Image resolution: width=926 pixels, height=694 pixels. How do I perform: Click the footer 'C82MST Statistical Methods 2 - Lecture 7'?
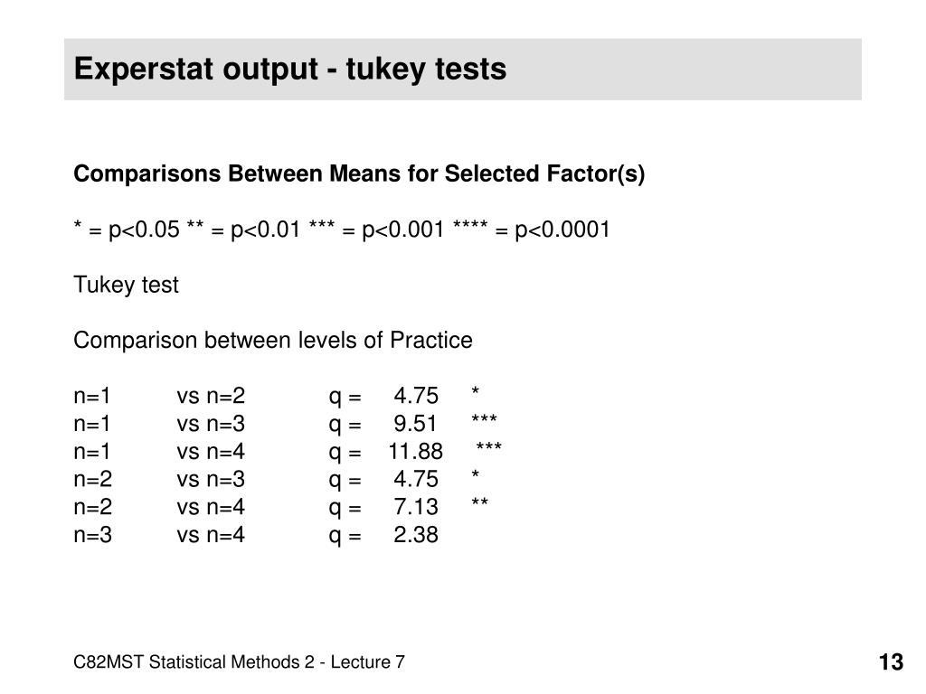(239, 662)
